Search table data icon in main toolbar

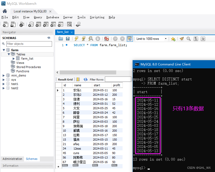(69, 24)
